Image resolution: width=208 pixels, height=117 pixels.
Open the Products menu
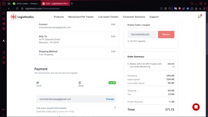59,17
